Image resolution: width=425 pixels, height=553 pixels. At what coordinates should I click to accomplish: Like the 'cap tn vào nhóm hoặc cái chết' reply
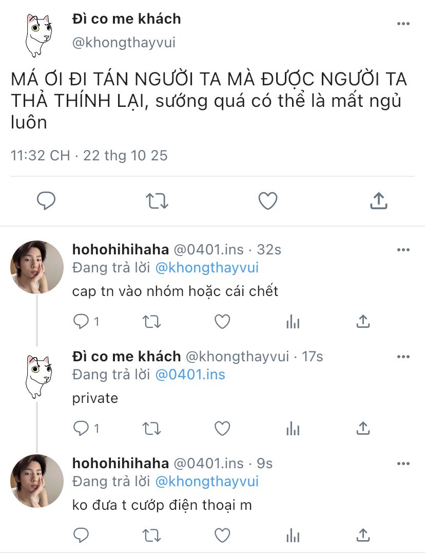click(x=222, y=322)
